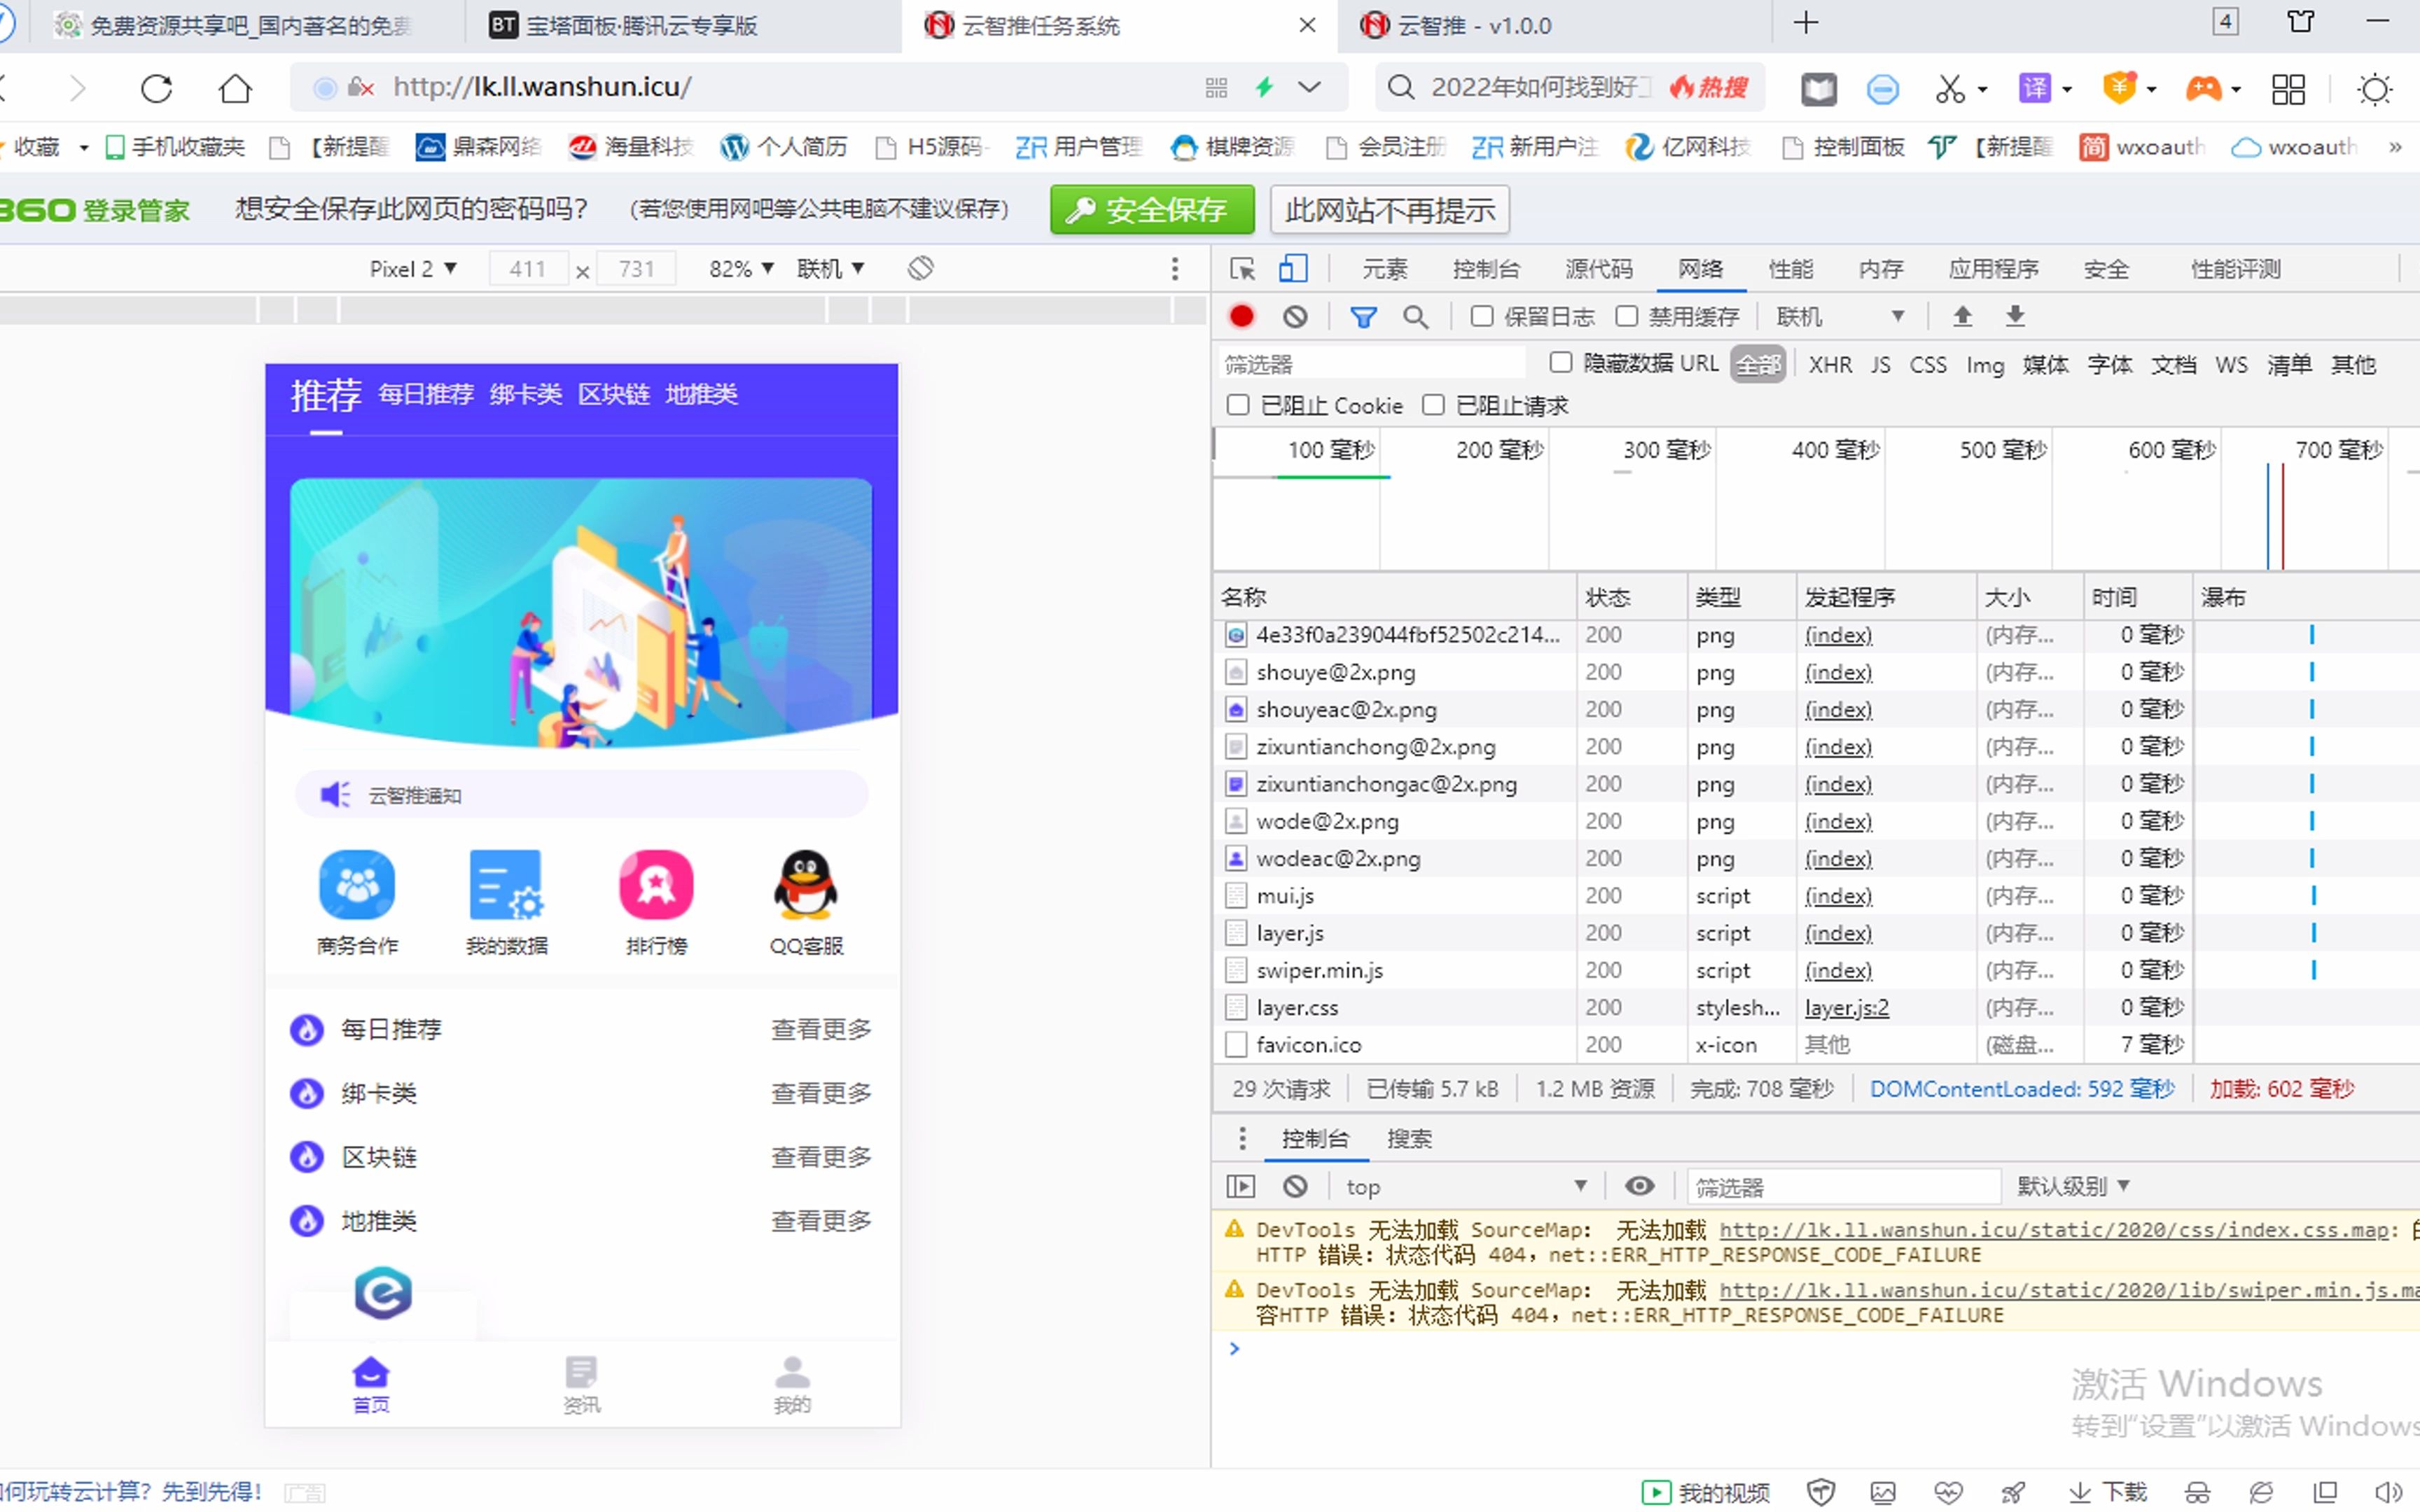
Task: Open drawer 搜索 tab
Action: pos(1409,1139)
